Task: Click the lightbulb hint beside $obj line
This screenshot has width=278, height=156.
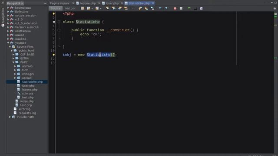Action: [54, 55]
